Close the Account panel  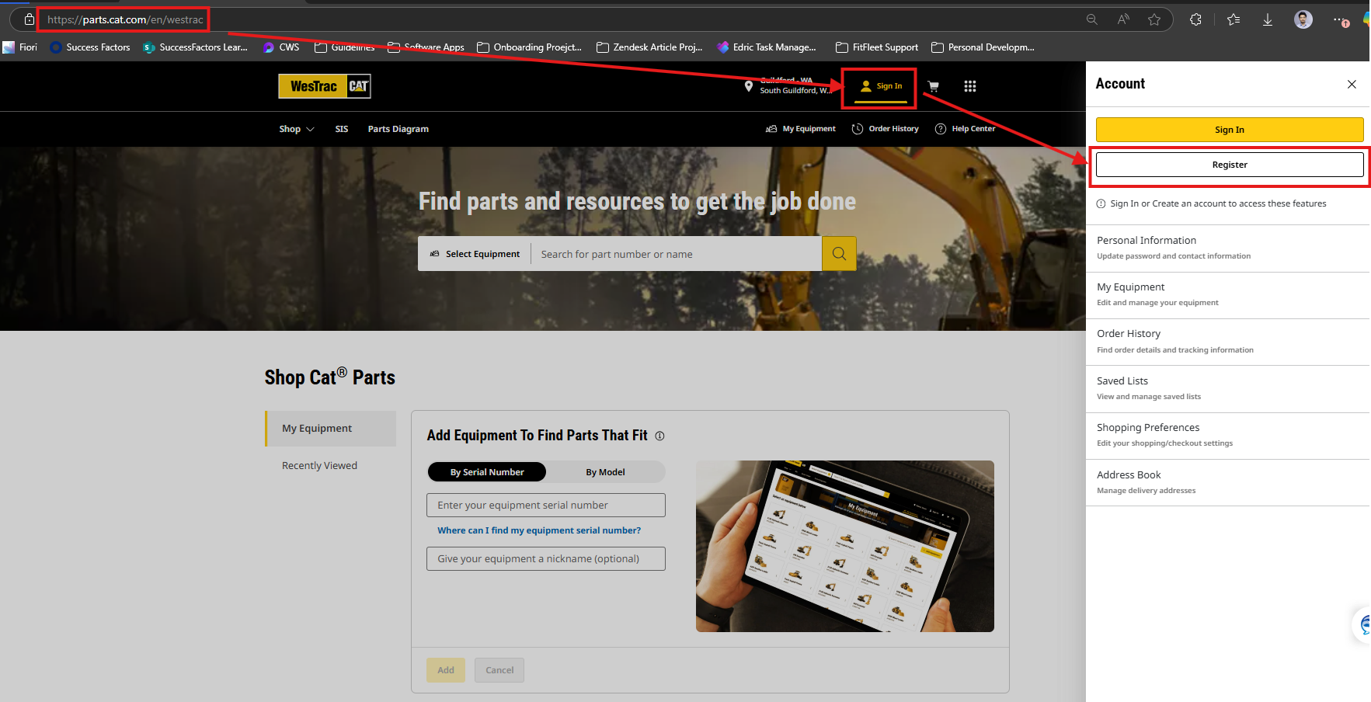(1352, 84)
